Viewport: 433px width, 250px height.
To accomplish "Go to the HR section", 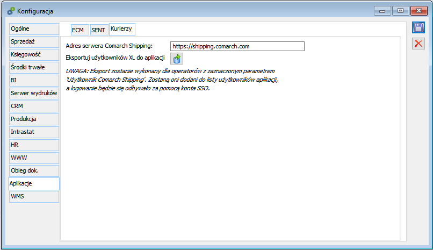I will tap(34, 145).
